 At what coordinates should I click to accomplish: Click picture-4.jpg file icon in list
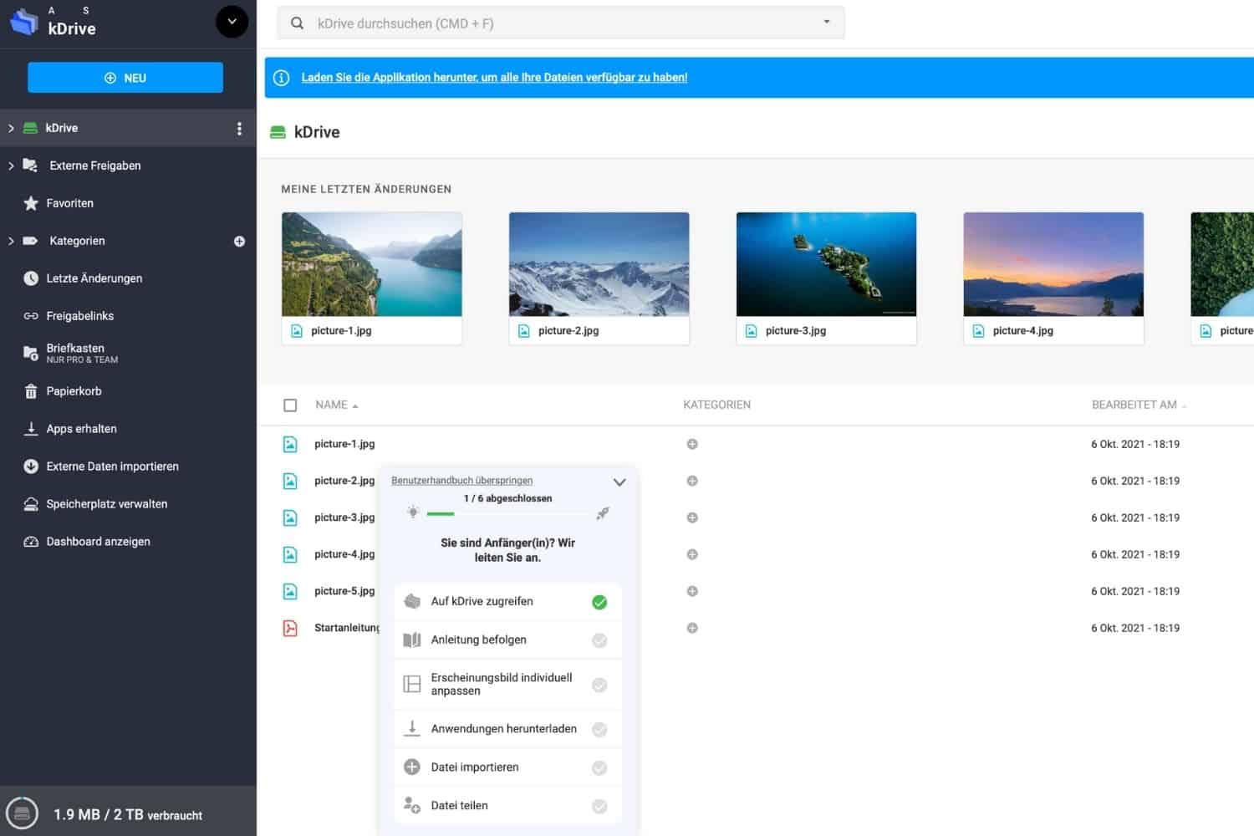click(290, 554)
